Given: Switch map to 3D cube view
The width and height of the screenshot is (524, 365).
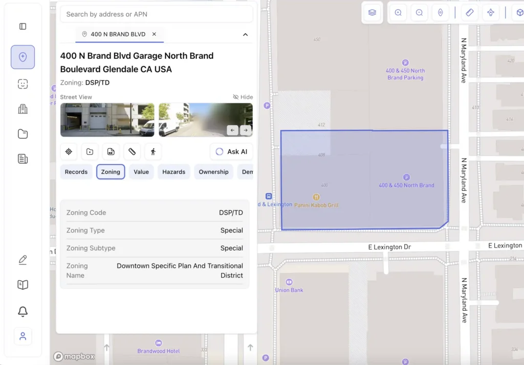Looking at the screenshot, I should [x=518, y=12].
